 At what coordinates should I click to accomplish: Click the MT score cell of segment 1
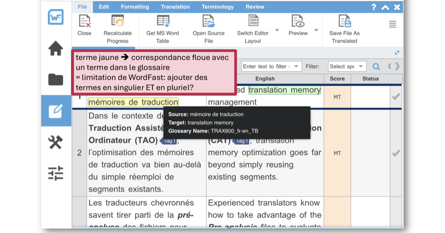click(337, 97)
